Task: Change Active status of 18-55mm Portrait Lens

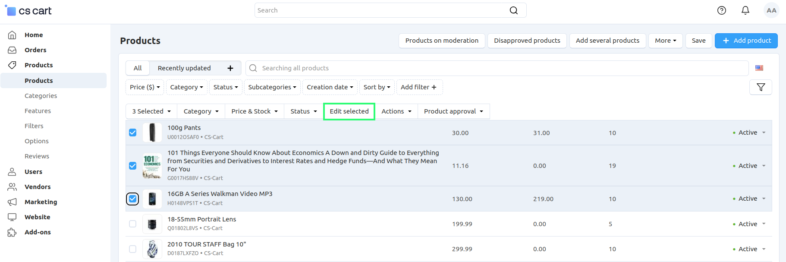Action: (749, 224)
